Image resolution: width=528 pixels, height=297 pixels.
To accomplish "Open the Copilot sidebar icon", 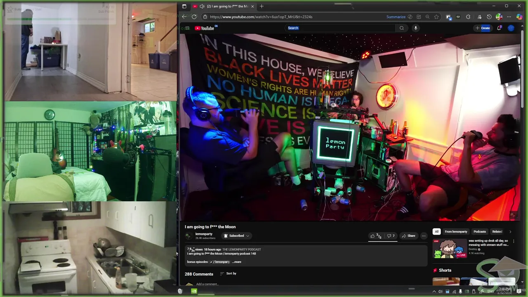I will [x=519, y=17].
